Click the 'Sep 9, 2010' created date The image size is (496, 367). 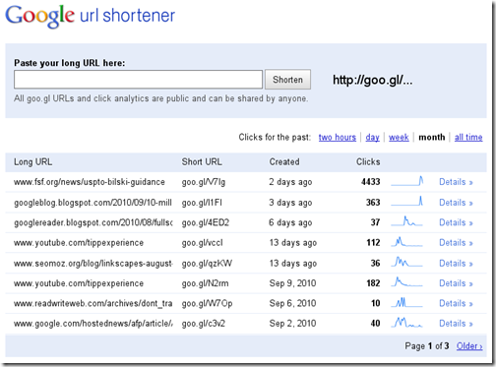(x=292, y=283)
